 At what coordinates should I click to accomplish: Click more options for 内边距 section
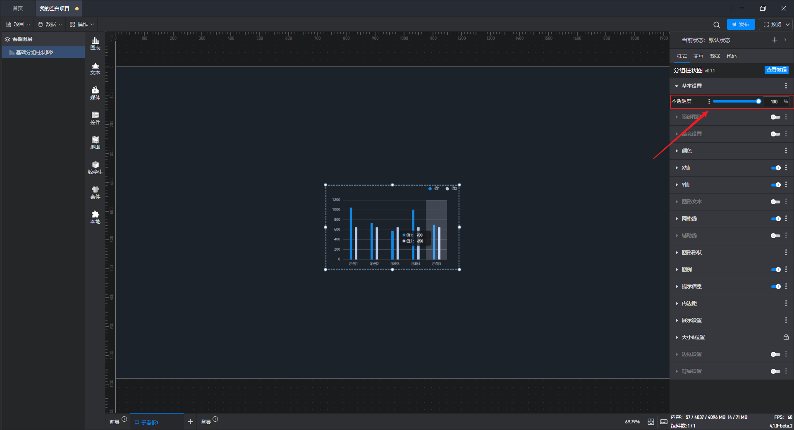(x=786, y=303)
